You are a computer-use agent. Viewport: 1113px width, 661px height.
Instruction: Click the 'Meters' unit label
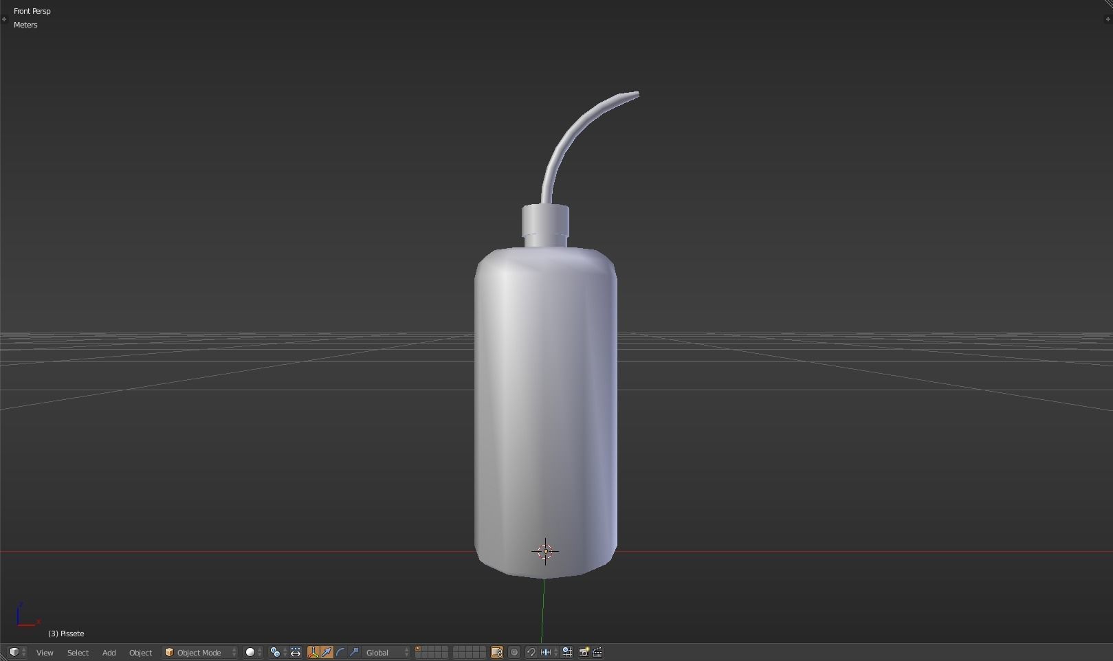(25, 25)
